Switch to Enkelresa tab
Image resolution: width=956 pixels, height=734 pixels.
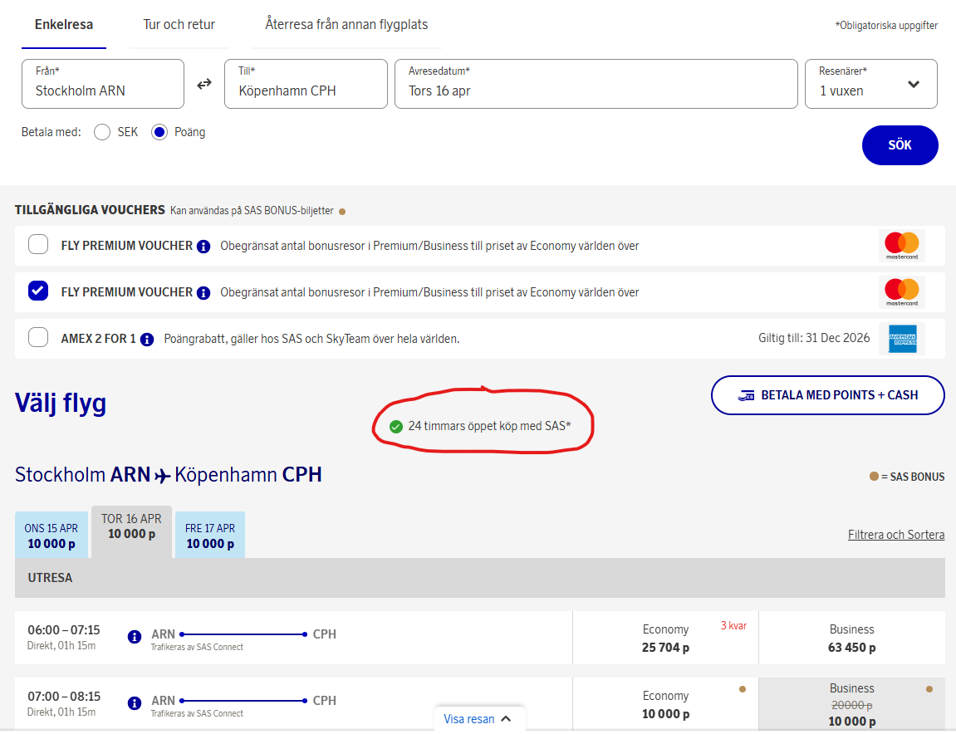[64, 24]
